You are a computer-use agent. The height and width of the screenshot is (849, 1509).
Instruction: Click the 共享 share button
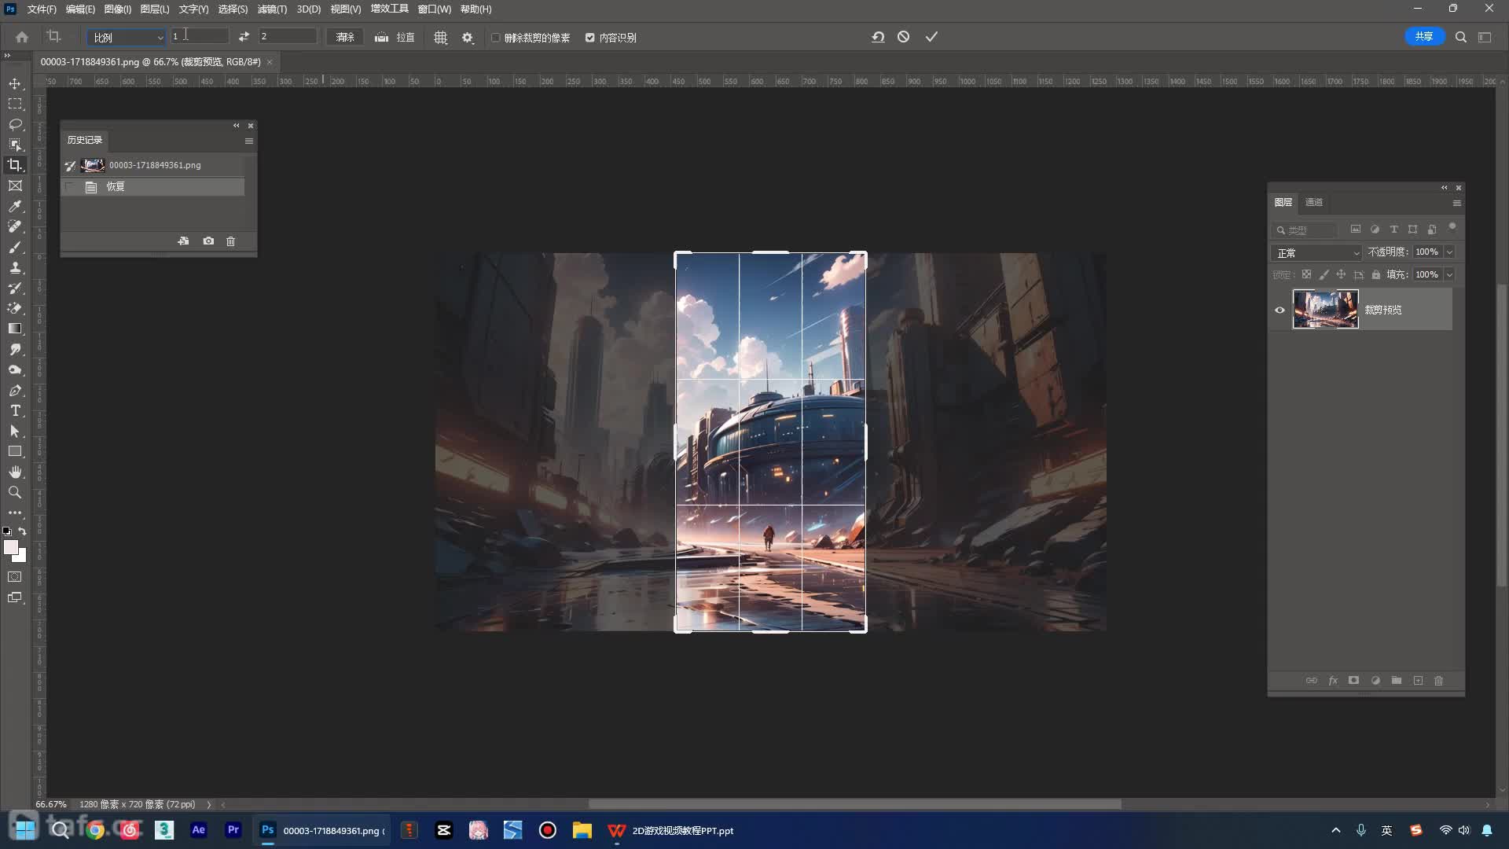click(1424, 37)
